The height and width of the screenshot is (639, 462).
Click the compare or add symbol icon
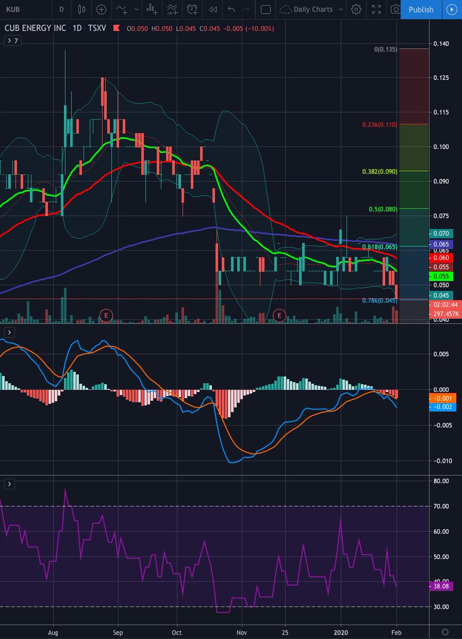(x=101, y=9)
